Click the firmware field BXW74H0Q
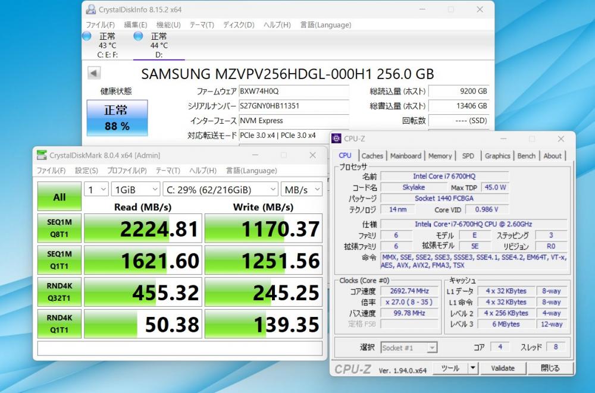The width and height of the screenshot is (595, 393). click(294, 91)
